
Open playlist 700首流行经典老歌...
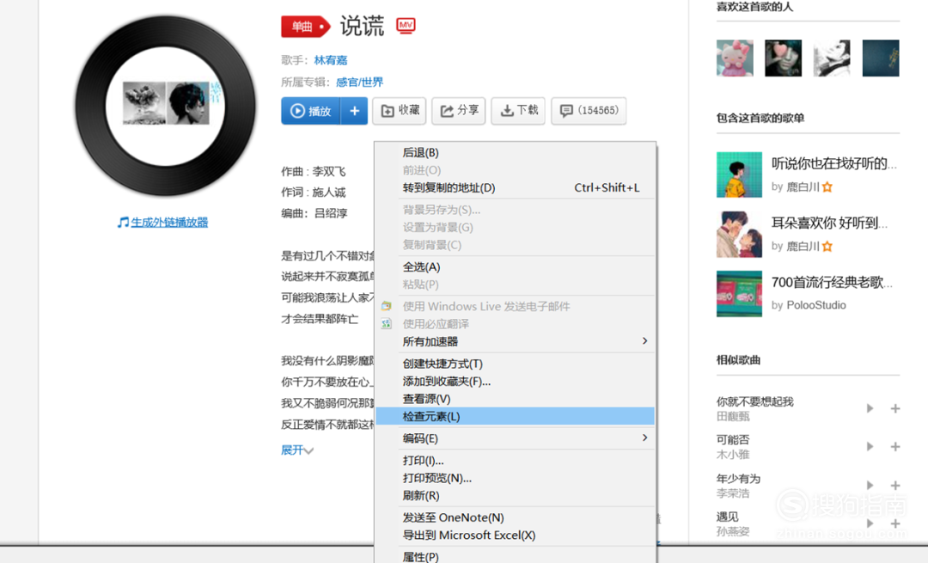click(x=832, y=283)
